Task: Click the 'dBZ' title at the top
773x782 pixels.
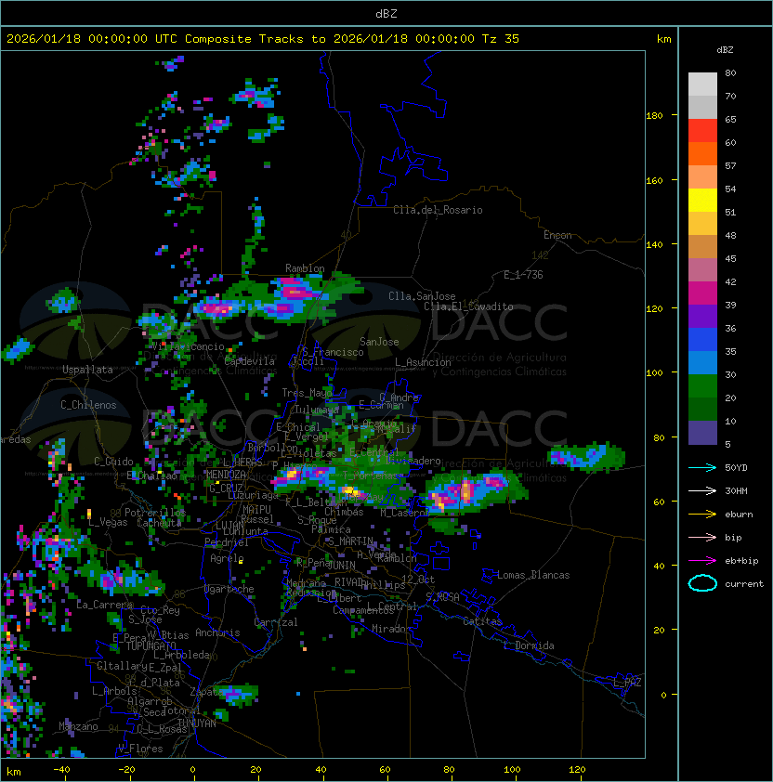Action: pyautogui.click(x=386, y=13)
